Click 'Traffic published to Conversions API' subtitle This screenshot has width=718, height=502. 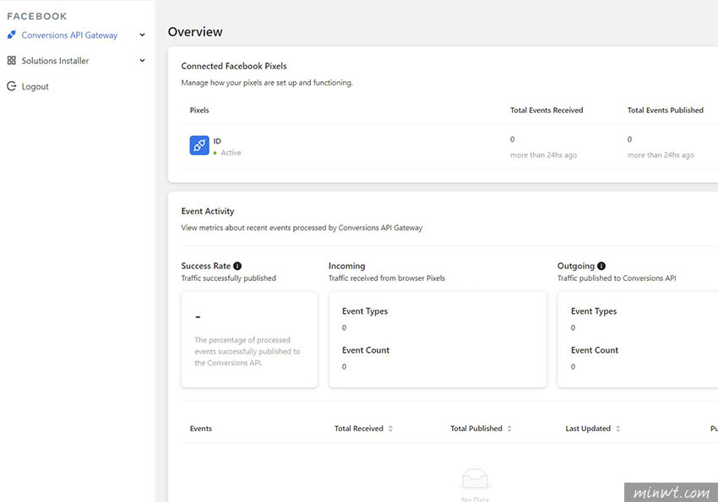tap(617, 278)
